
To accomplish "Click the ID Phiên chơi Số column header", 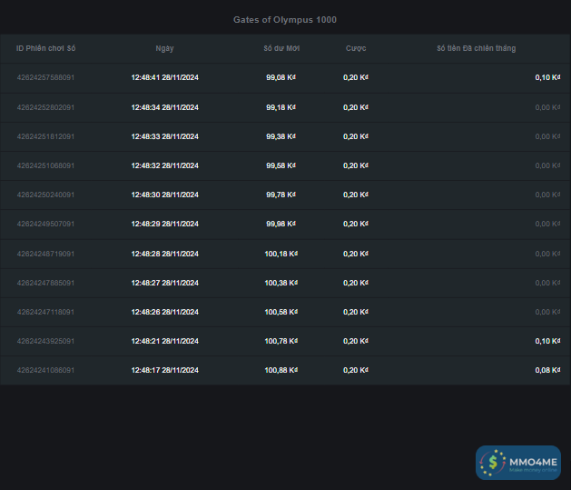I will [46, 48].
